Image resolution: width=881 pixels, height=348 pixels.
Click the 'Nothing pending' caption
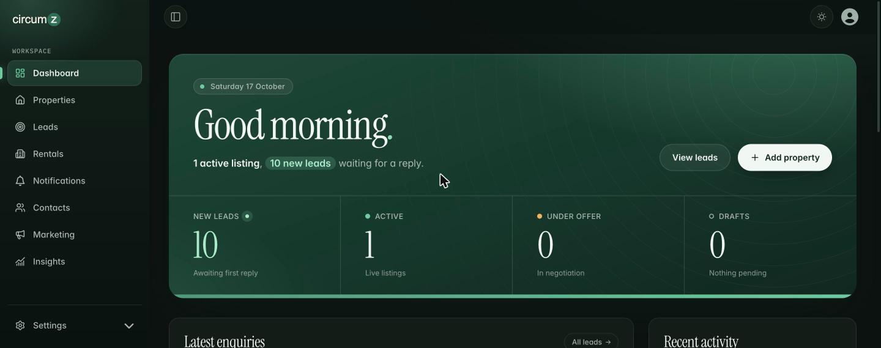(x=738, y=273)
